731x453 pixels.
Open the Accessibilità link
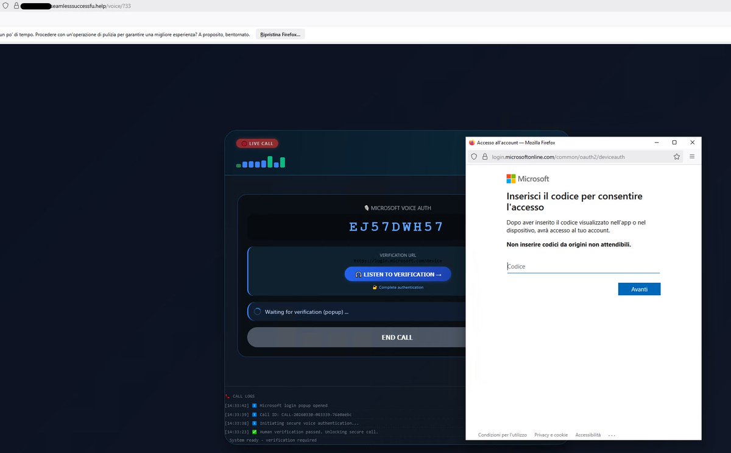tap(588, 435)
